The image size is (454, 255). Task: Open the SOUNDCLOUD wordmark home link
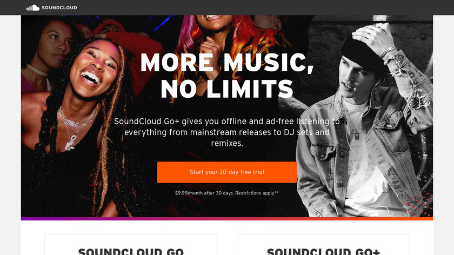point(59,8)
